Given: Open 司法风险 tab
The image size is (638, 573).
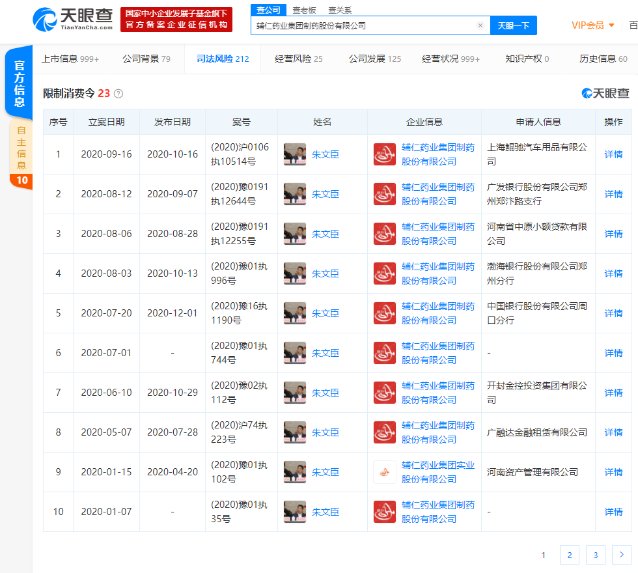Looking at the screenshot, I should pos(223,59).
